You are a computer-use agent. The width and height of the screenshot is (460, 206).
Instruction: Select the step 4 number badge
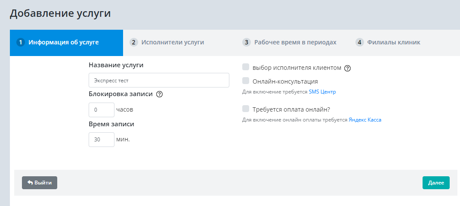(359, 42)
